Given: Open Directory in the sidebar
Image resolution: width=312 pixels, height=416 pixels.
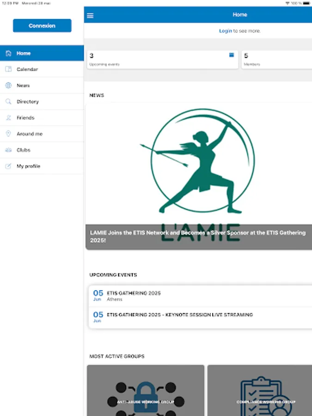Looking at the screenshot, I should (42, 102).
